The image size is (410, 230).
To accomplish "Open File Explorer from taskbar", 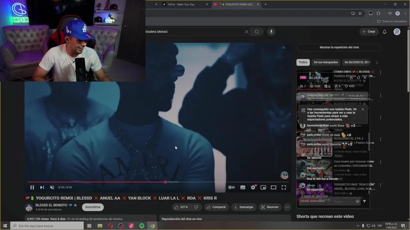I will click(100, 226).
